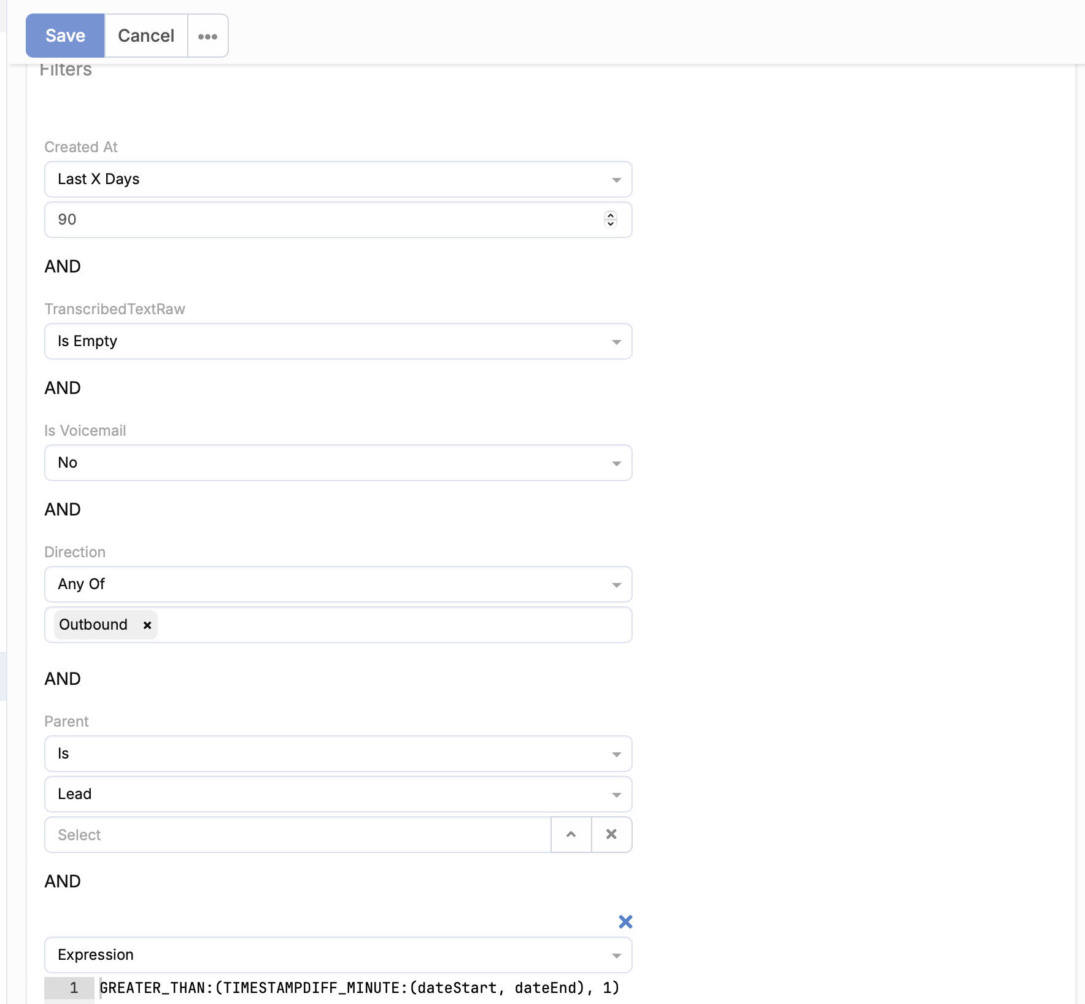This screenshot has width=1085, height=1004.
Task: Open the Expression type dropdown
Action: click(x=338, y=955)
